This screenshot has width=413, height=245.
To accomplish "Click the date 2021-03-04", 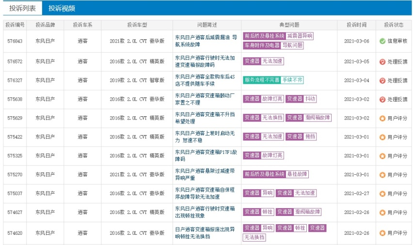I will coord(357,80).
